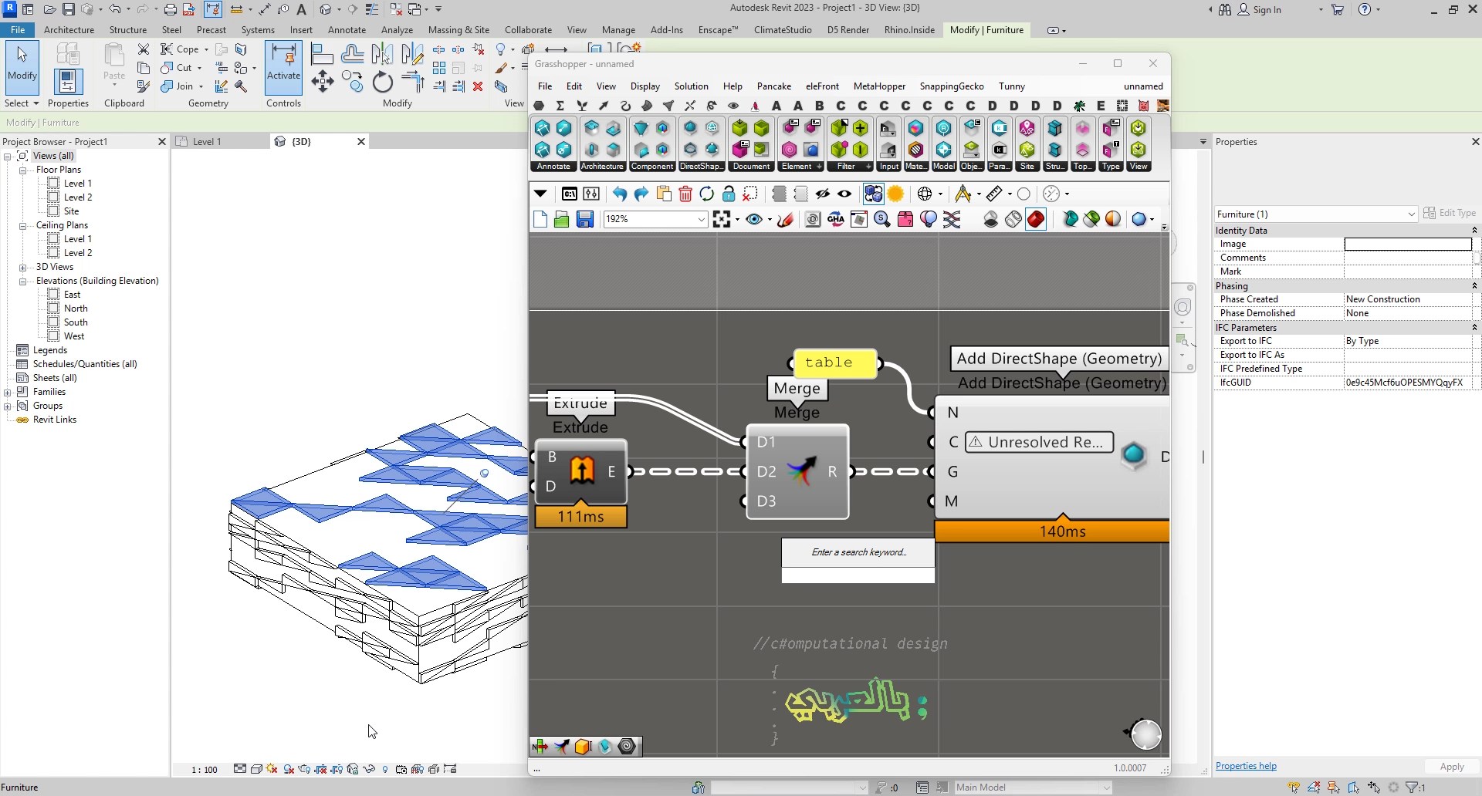This screenshot has height=796, width=1482.
Task: Toggle the wireframe preview mode icon
Action: click(x=1013, y=220)
